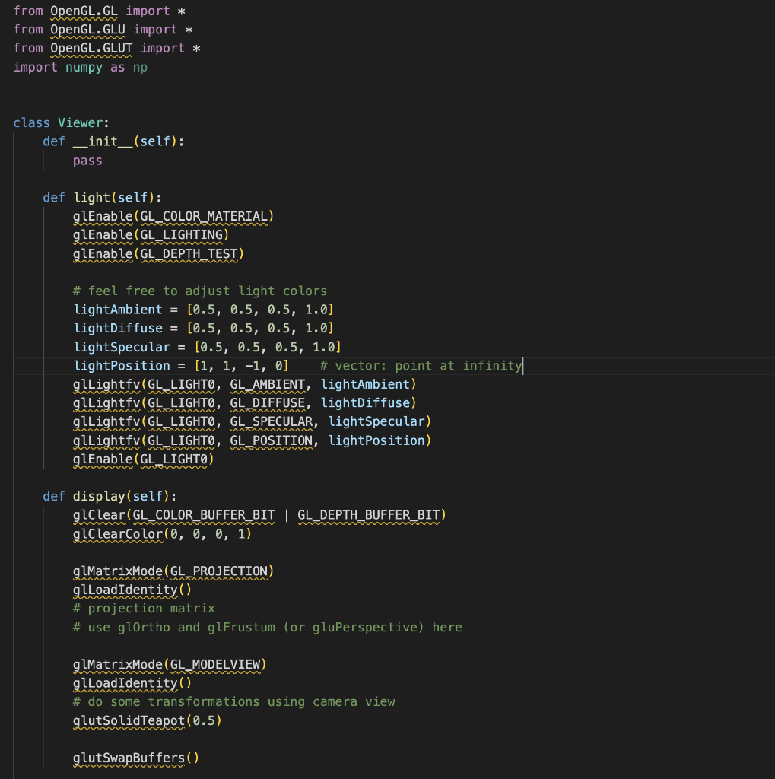
Task: Click the point at infinity comment
Action: [x=421, y=366]
